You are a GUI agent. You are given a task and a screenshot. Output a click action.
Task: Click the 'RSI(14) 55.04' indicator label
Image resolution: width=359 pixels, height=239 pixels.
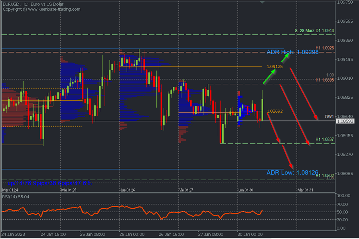(x=16, y=197)
